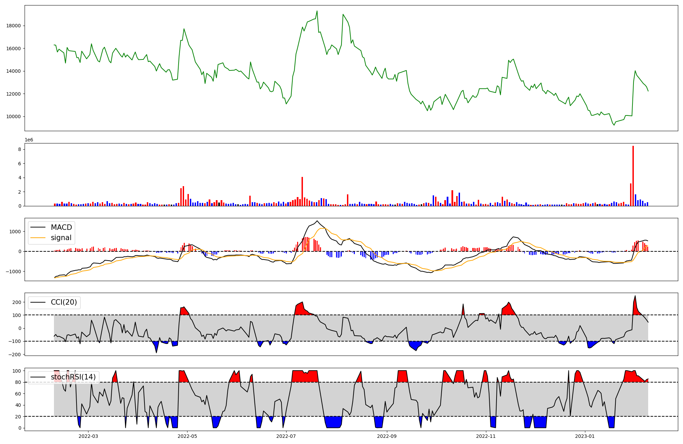Screen dimensions: 683x444
Task: Click the black MACD legend line sample
Action: (38, 227)
